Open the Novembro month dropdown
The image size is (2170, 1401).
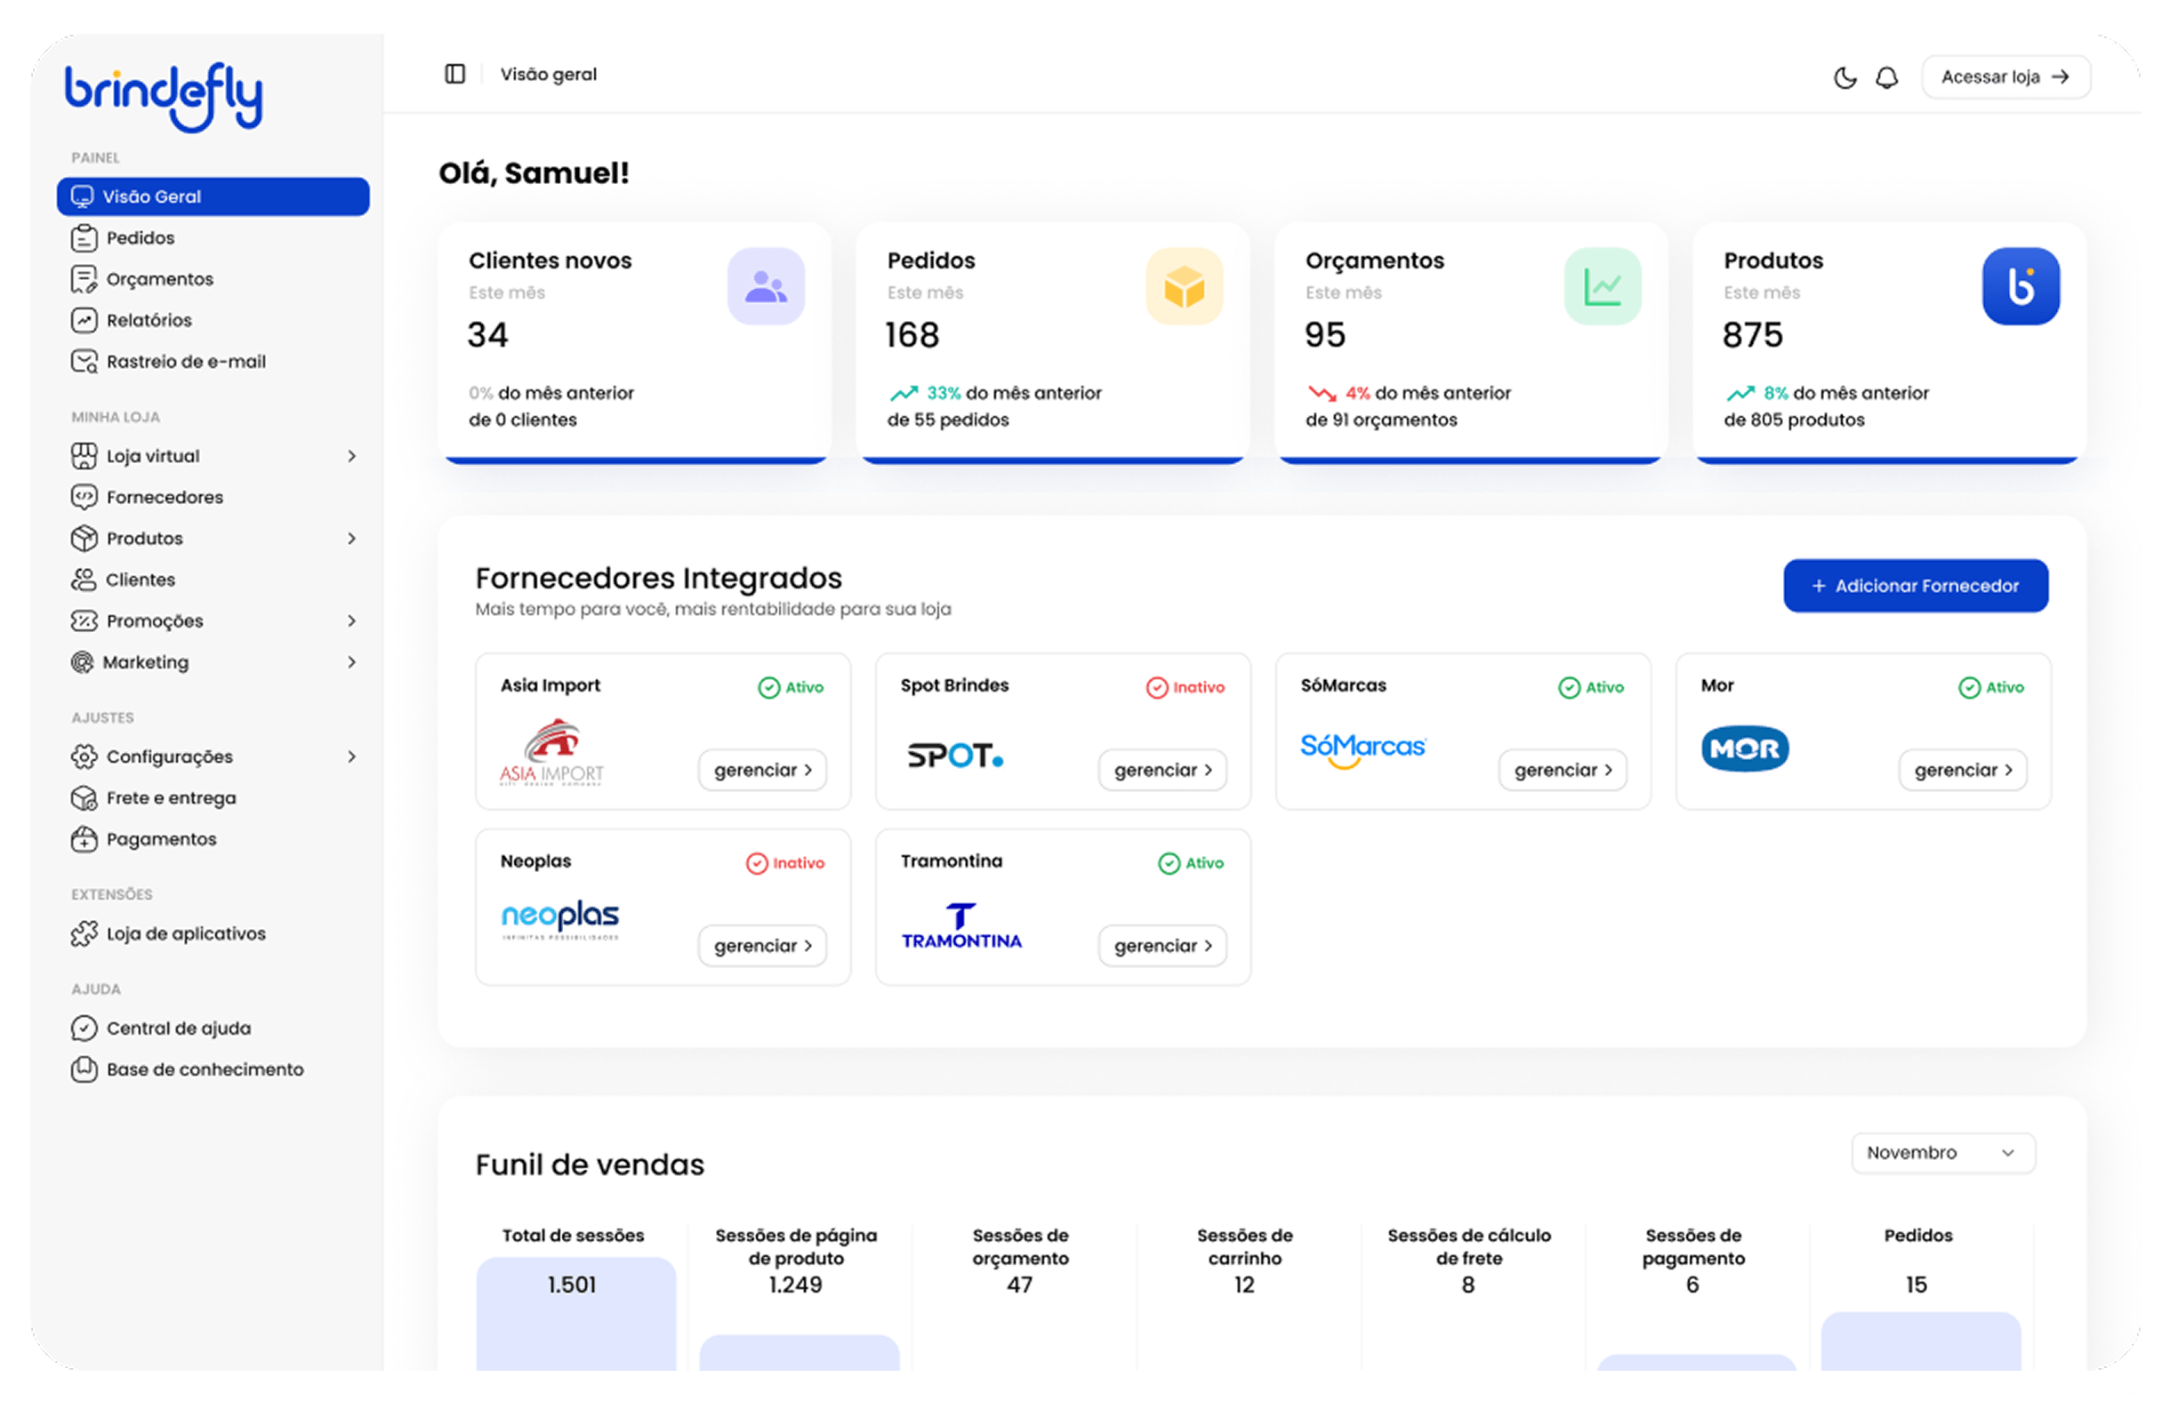coord(1943,1153)
